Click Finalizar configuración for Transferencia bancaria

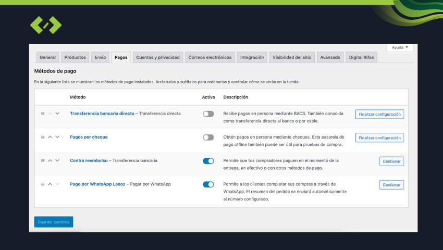379,114
